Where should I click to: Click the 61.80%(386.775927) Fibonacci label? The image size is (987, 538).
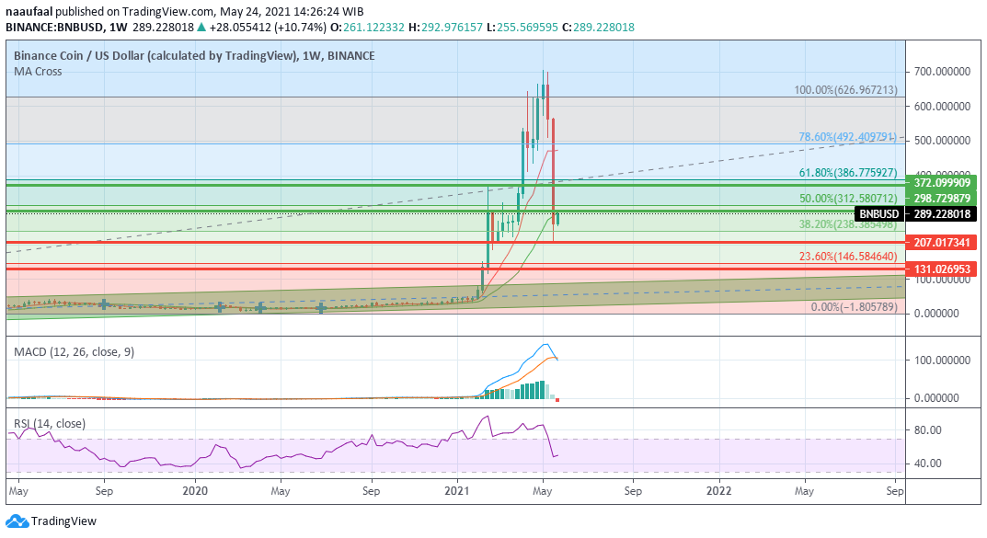(848, 172)
